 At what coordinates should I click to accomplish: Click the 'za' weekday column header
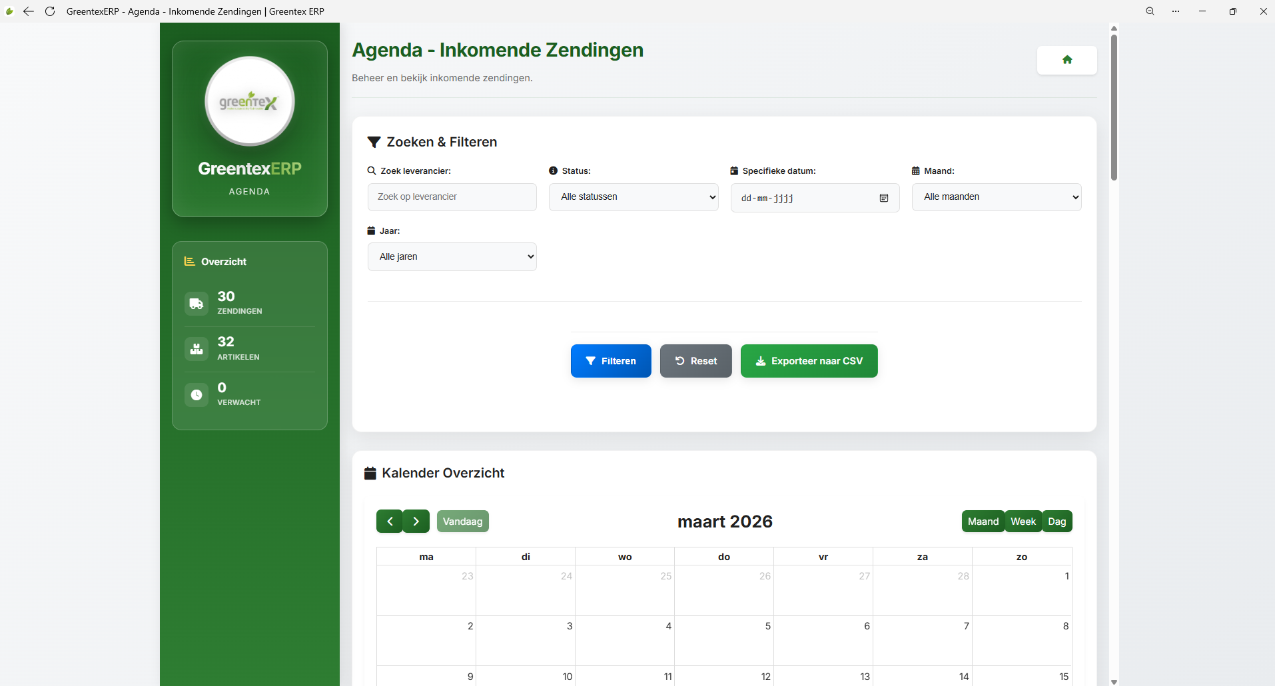point(923,557)
